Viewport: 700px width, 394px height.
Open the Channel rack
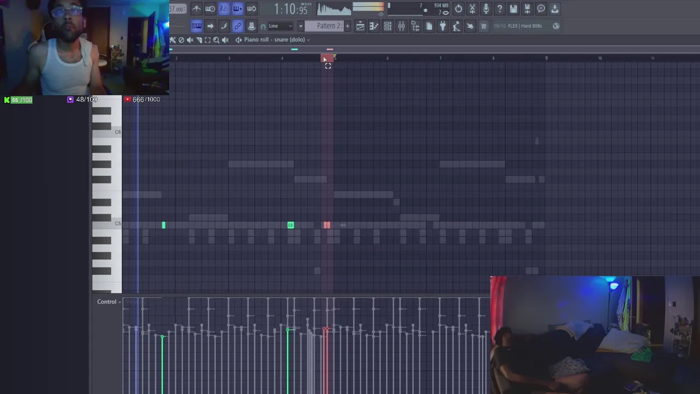coord(387,26)
